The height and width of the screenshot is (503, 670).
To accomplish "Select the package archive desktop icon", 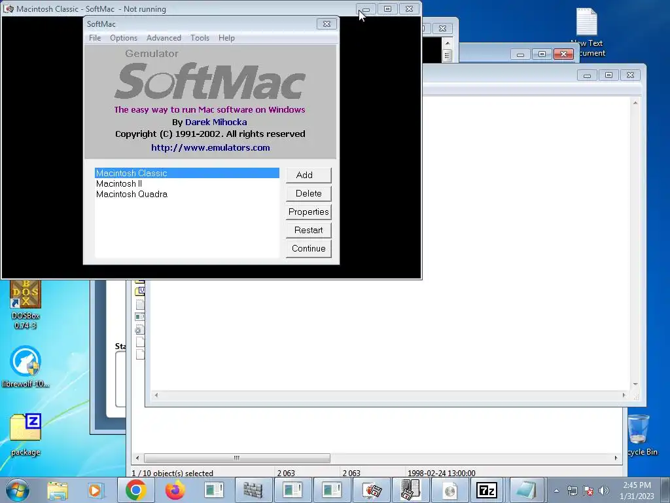I will coord(26,435).
